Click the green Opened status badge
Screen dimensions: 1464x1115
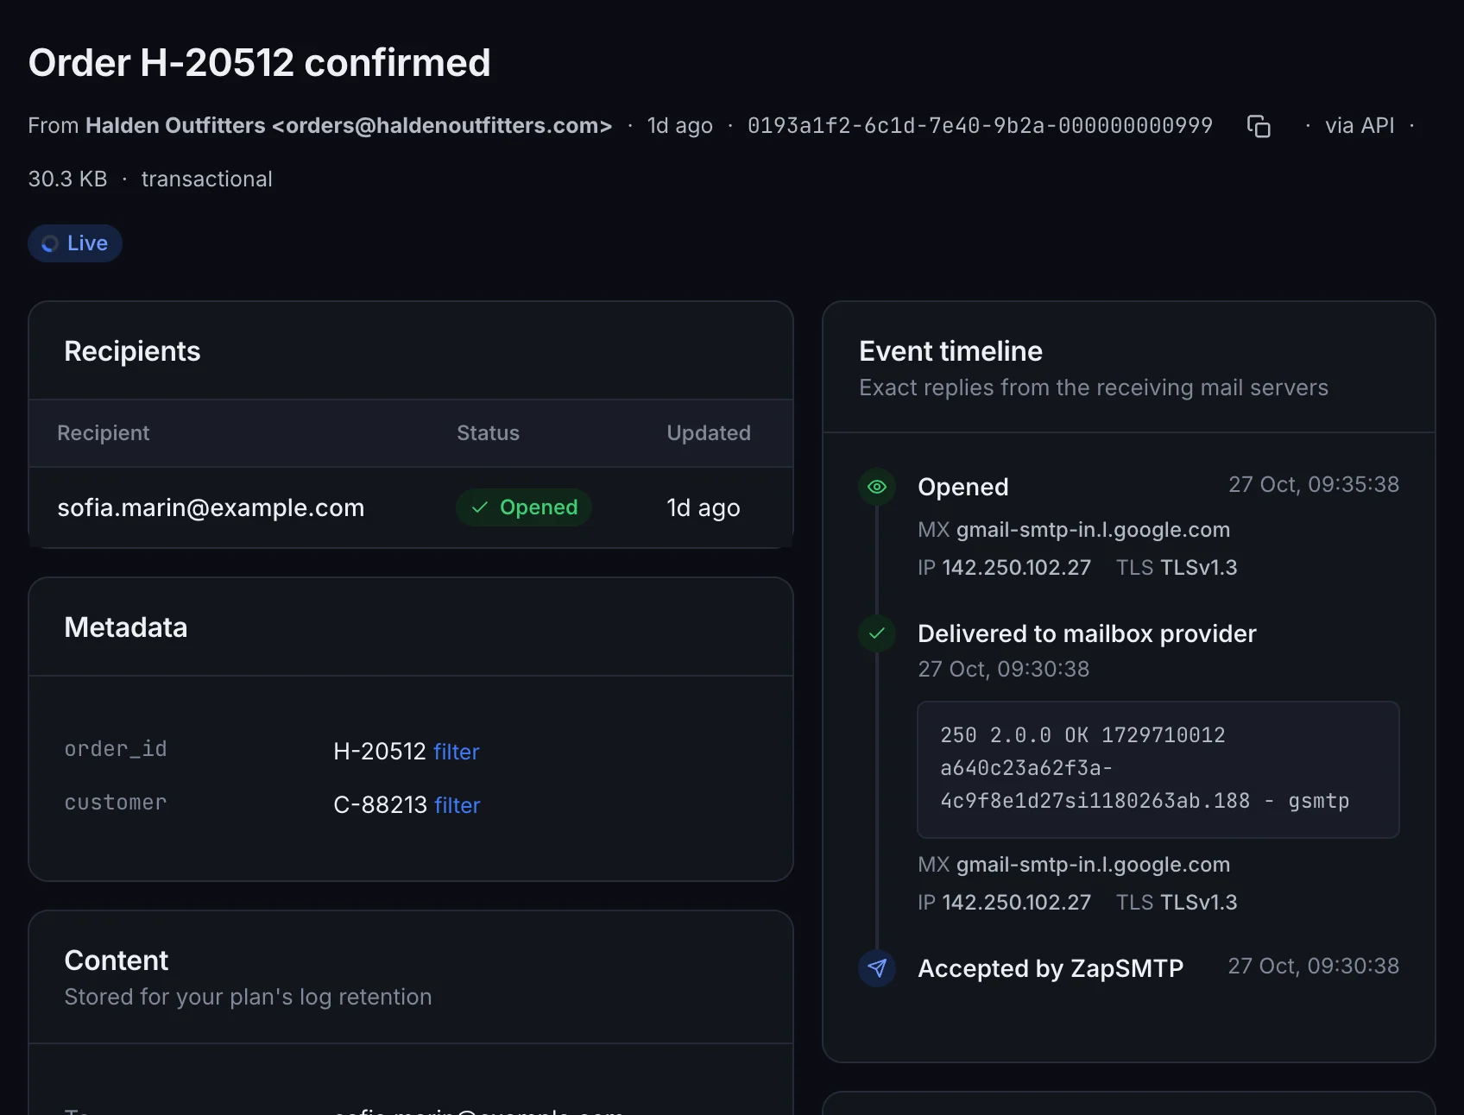(x=524, y=507)
